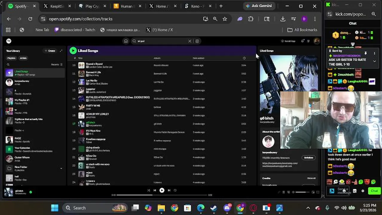Toggle the saved checkmark for g6 bitch
This screenshot has height=215, width=382.
click(x=30, y=192)
